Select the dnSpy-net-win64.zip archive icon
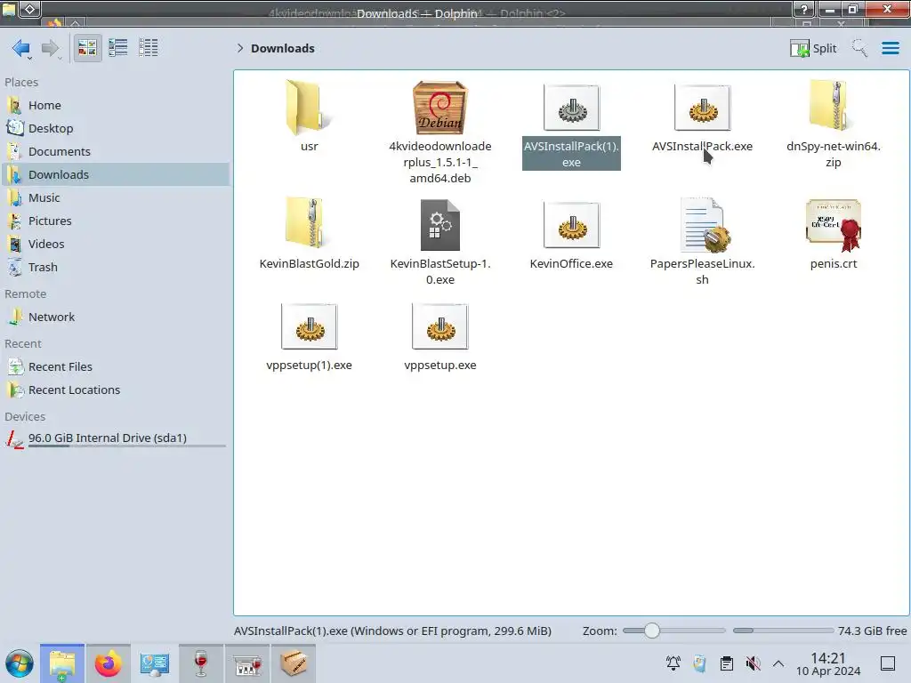The width and height of the screenshot is (911, 683). tap(833, 107)
